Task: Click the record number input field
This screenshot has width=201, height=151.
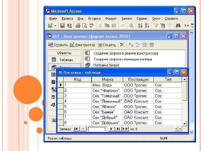Action: tap(97, 129)
